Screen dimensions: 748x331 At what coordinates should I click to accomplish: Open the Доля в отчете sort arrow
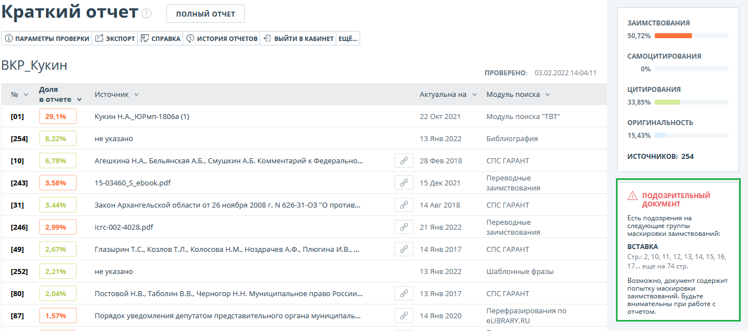(x=79, y=100)
